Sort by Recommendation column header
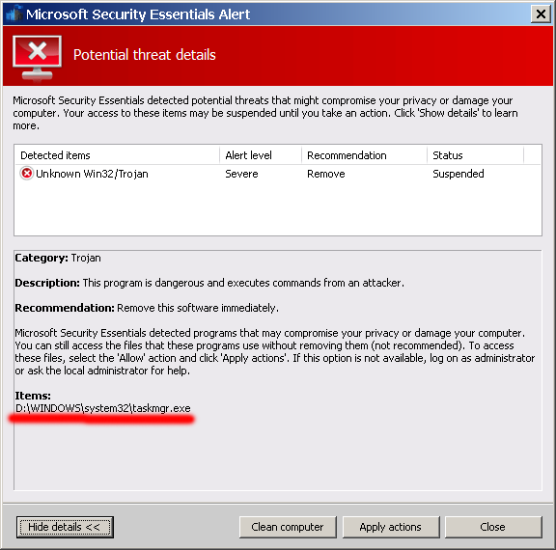 point(364,155)
